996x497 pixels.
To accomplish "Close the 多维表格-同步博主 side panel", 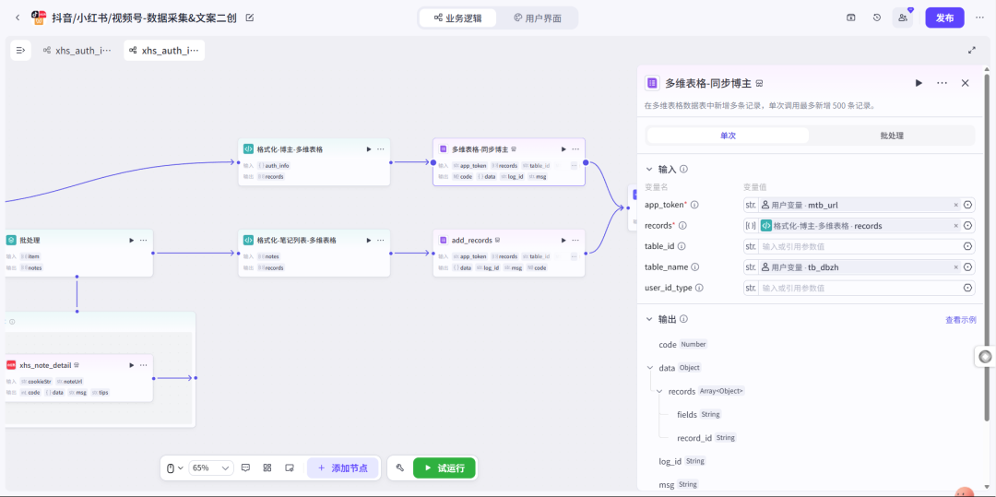I will [x=965, y=83].
